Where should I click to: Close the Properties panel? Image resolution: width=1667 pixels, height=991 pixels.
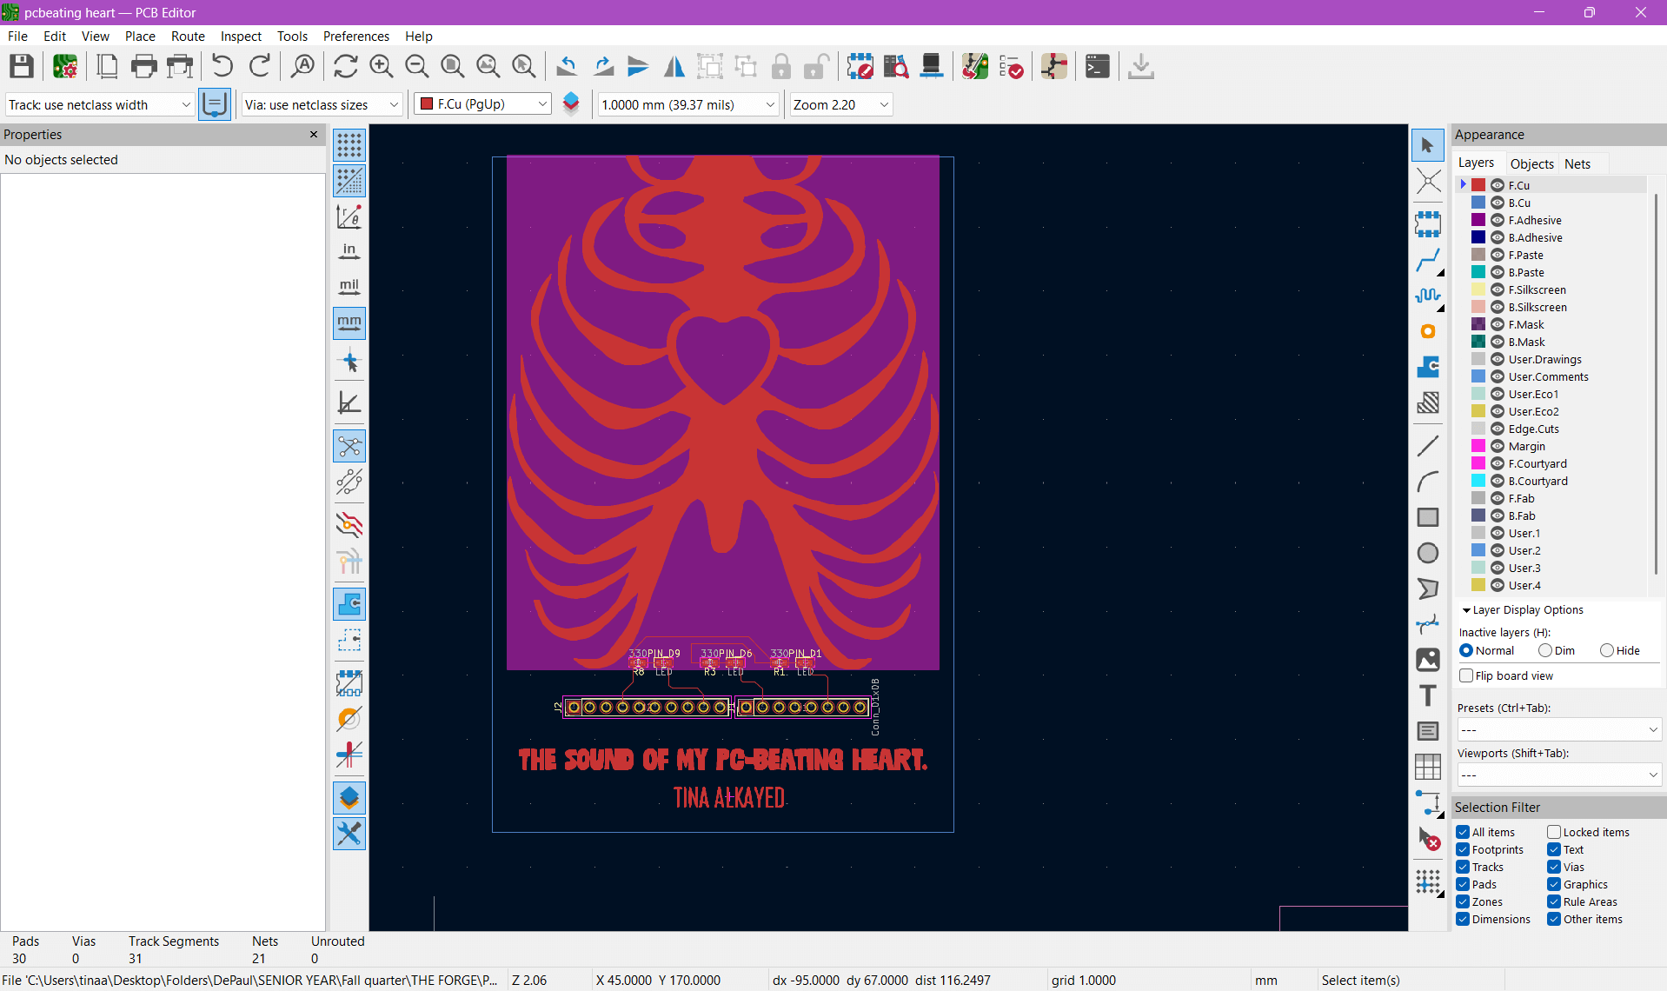click(313, 135)
